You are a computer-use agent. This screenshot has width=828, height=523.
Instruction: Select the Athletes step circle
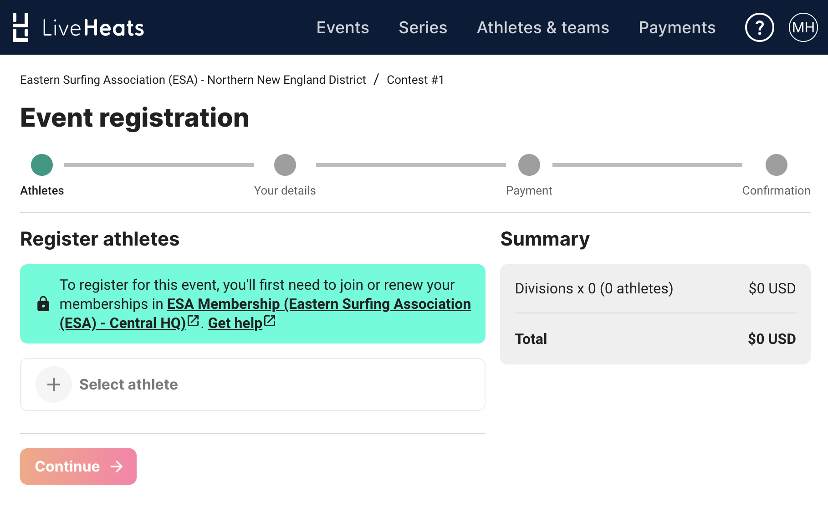[x=42, y=165]
